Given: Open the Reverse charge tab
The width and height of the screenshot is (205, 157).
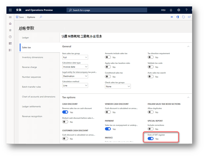Looking at the screenshot, I should 39,67.
